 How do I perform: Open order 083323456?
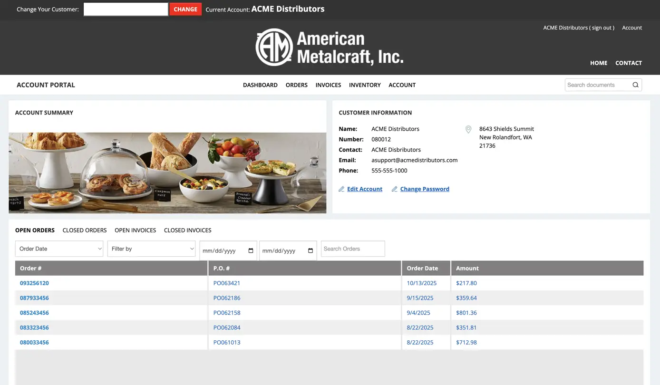[34, 327]
